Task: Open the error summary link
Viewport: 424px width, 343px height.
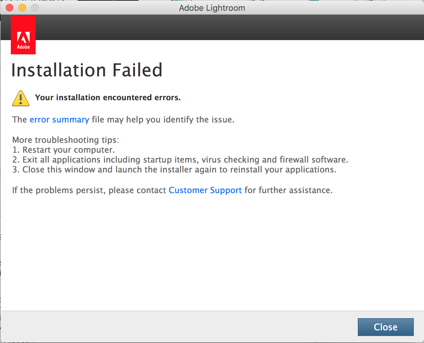Action: pos(59,120)
